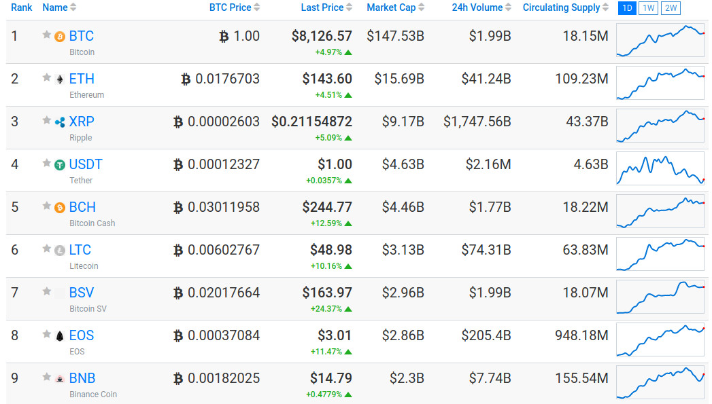Click the $1,747.56B volume value

point(477,122)
